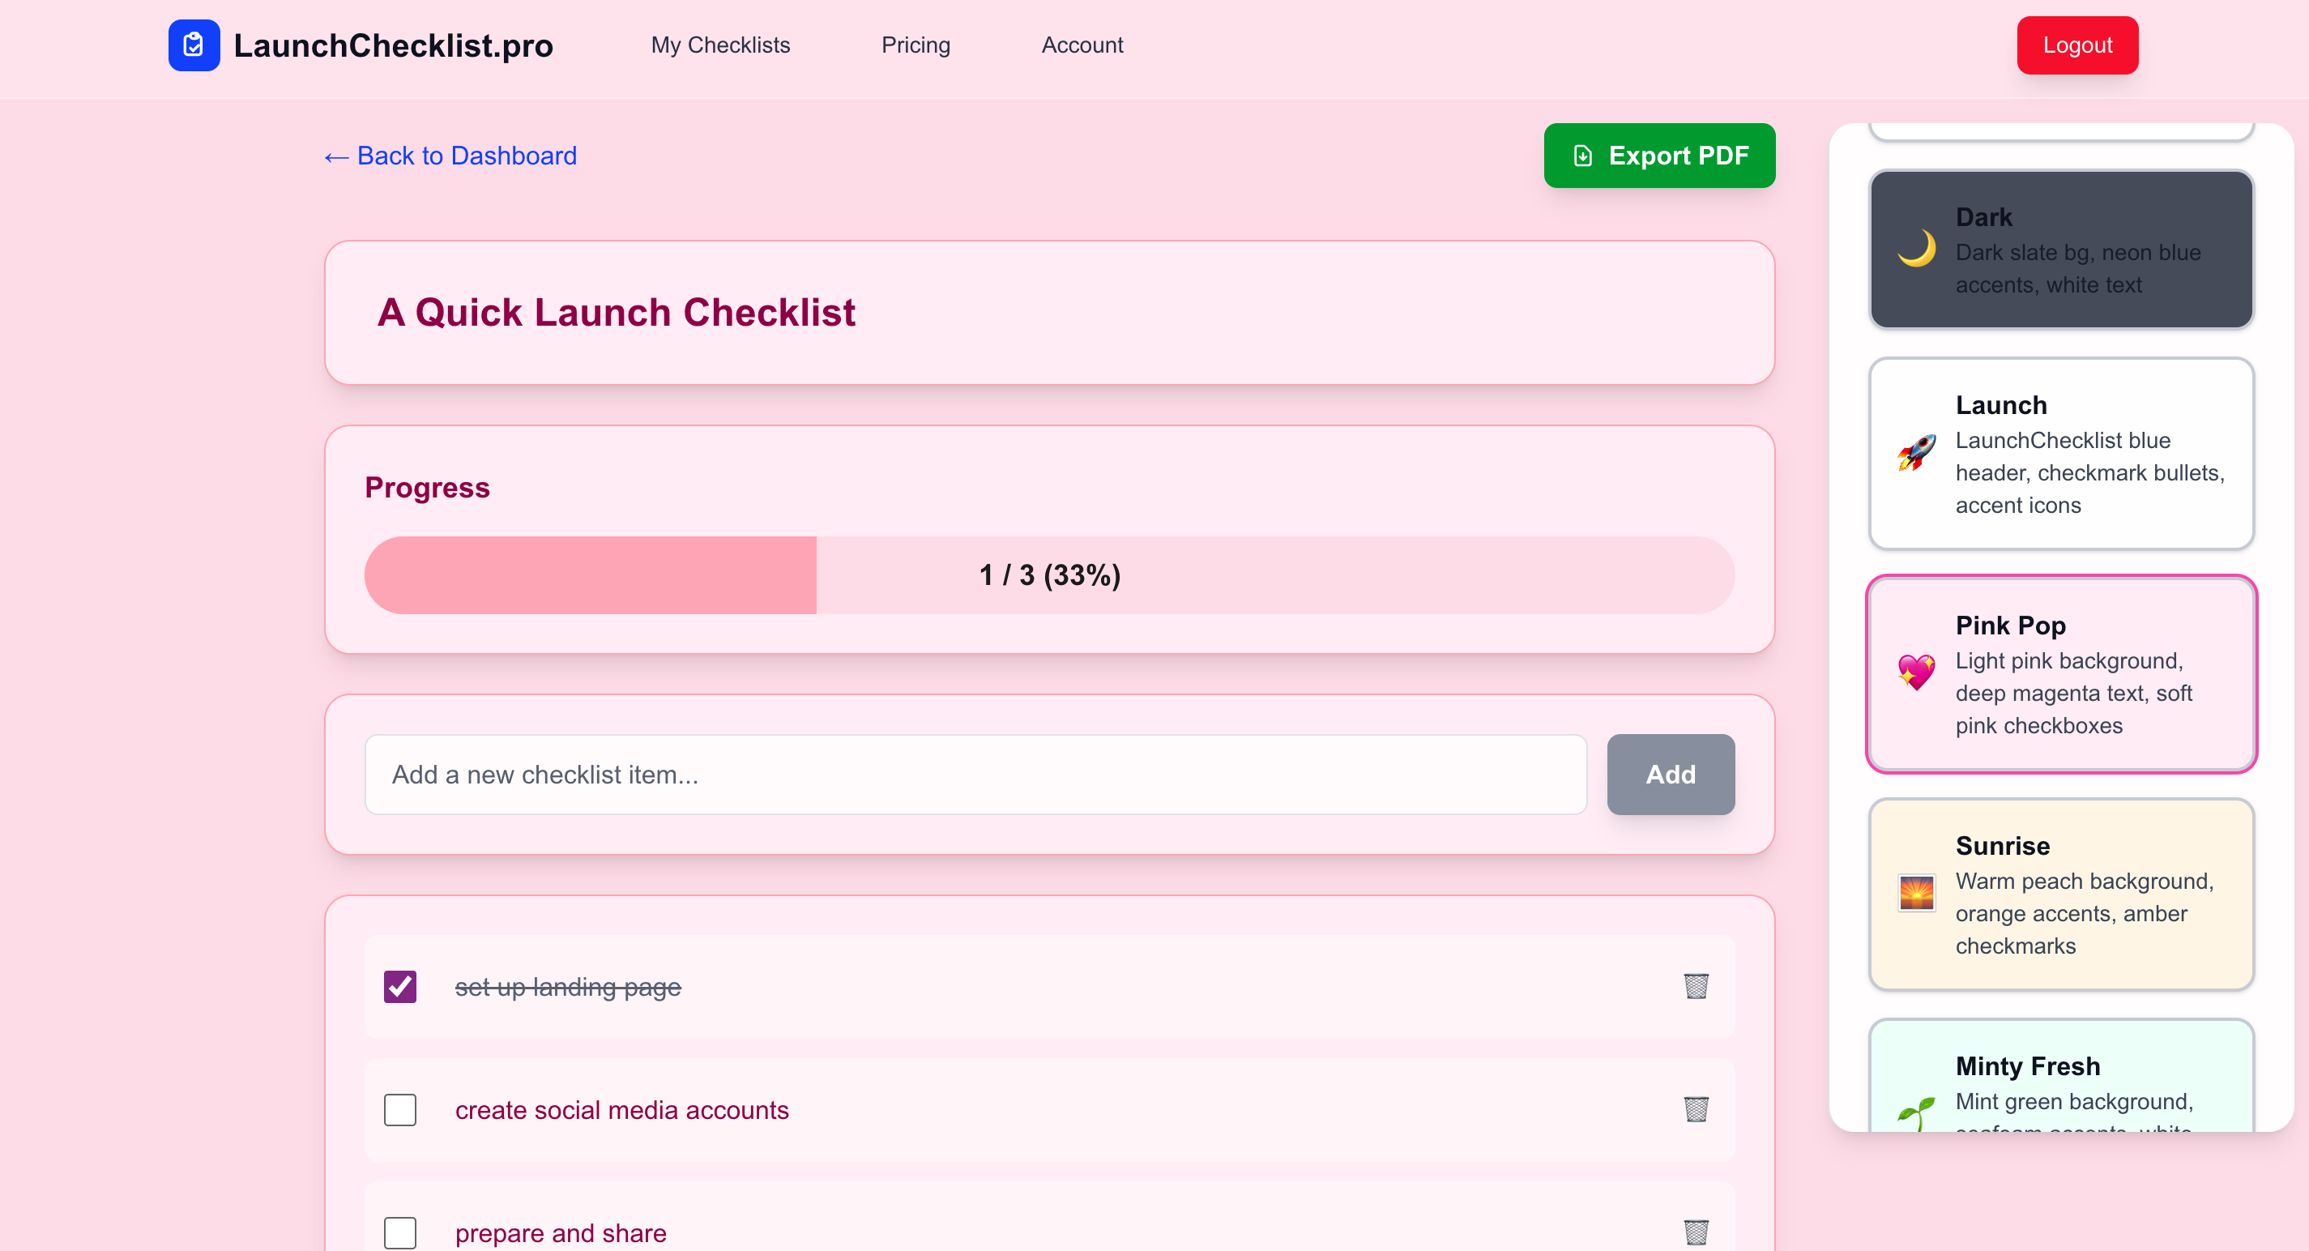Click the seedling icon on Minty Fresh
This screenshot has width=2309, height=1251.
(1916, 1114)
